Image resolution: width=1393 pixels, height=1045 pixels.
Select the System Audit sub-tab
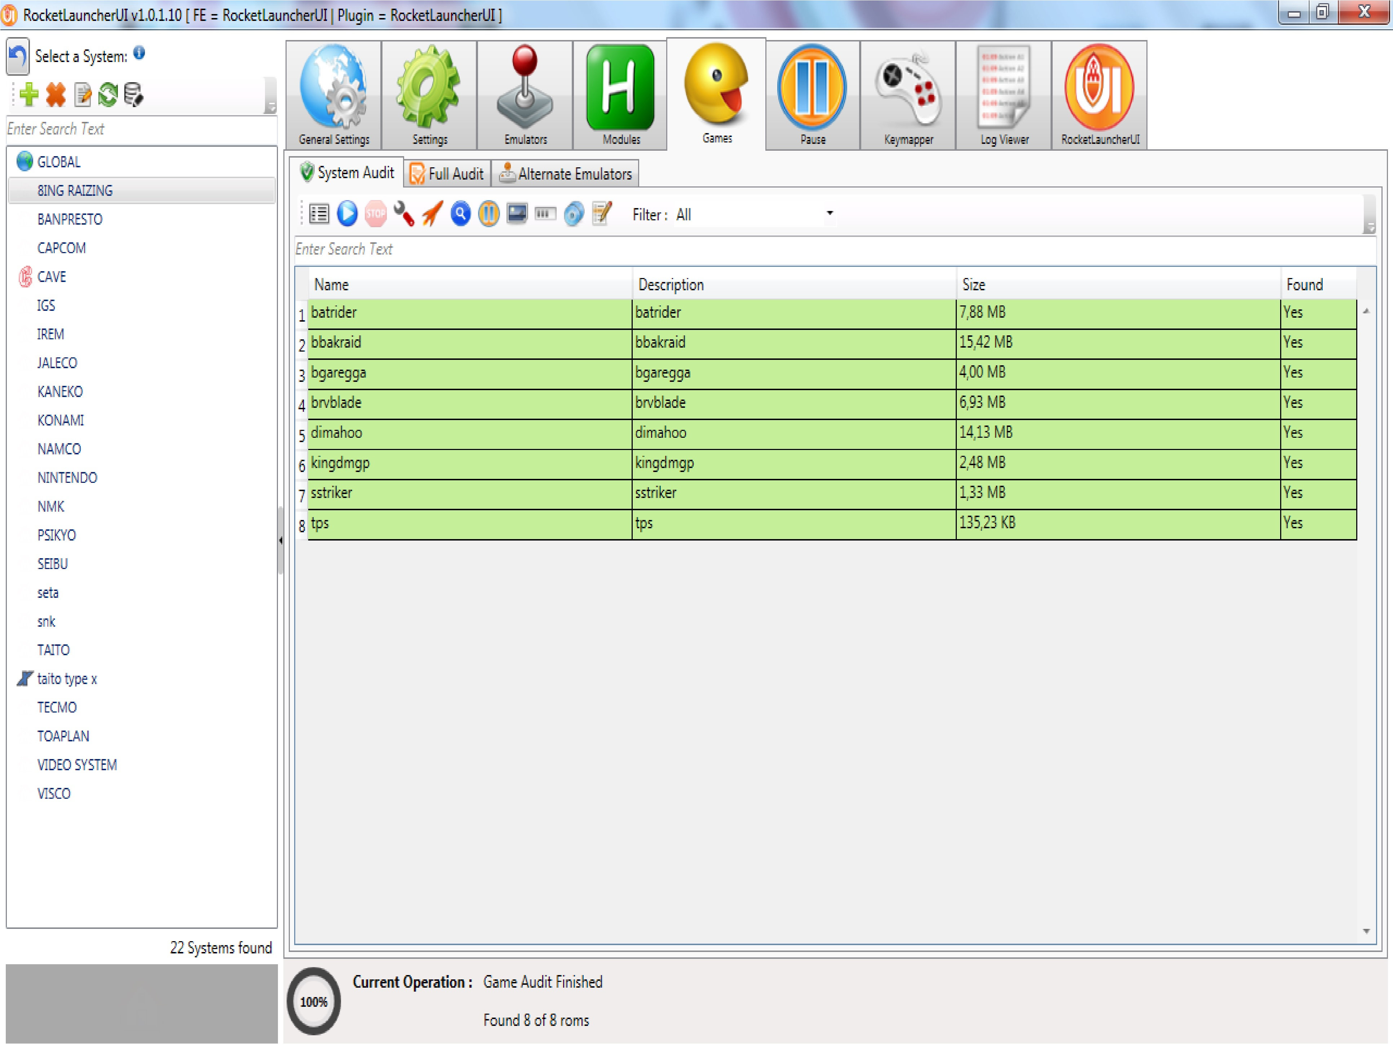pyautogui.click(x=347, y=173)
